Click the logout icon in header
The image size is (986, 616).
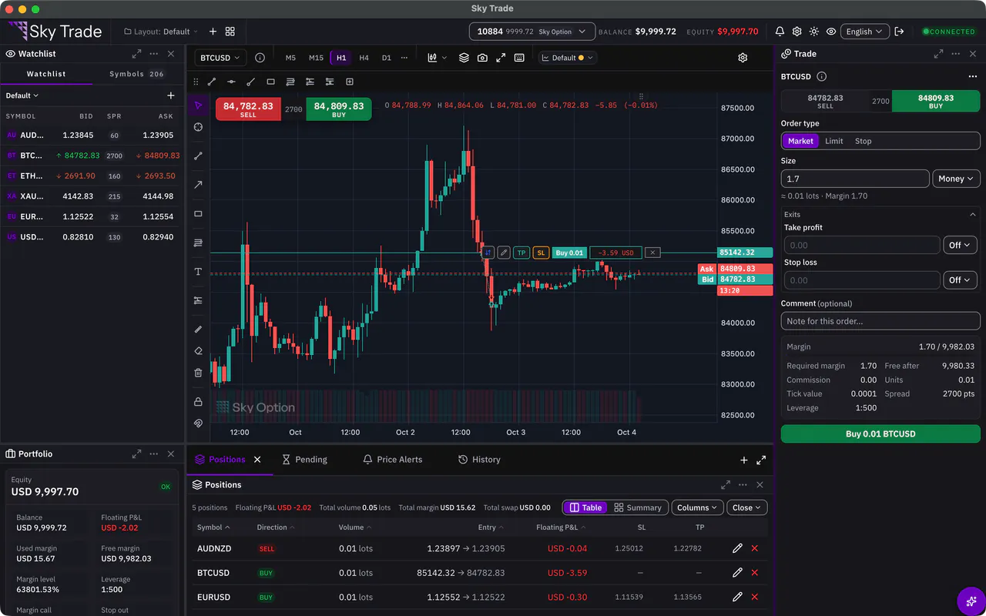click(x=899, y=32)
